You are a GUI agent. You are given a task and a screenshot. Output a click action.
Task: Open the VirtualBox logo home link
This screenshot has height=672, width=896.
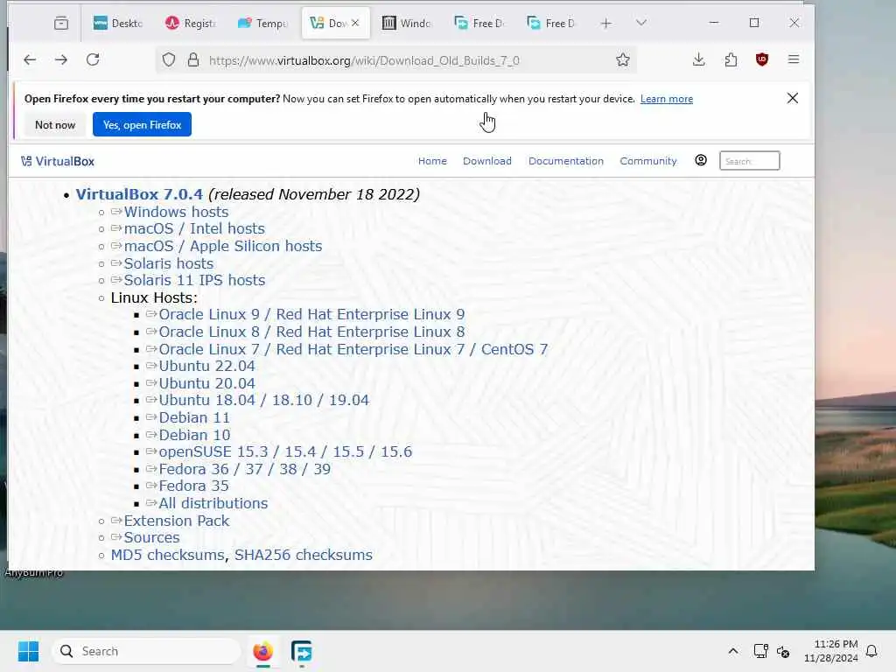click(58, 161)
